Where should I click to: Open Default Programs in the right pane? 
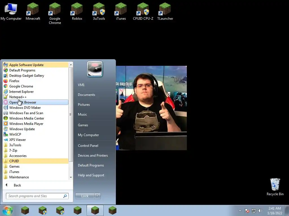point(91,165)
